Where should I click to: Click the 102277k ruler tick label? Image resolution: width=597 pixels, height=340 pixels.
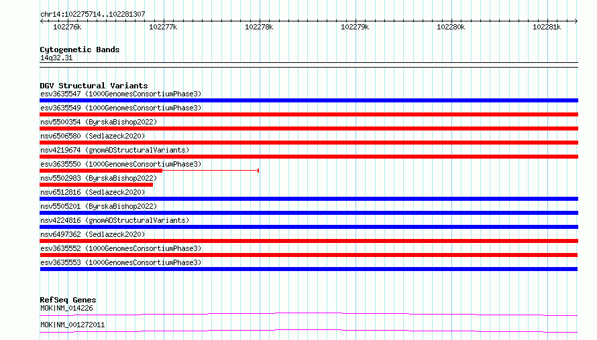click(x=163, y=27)
